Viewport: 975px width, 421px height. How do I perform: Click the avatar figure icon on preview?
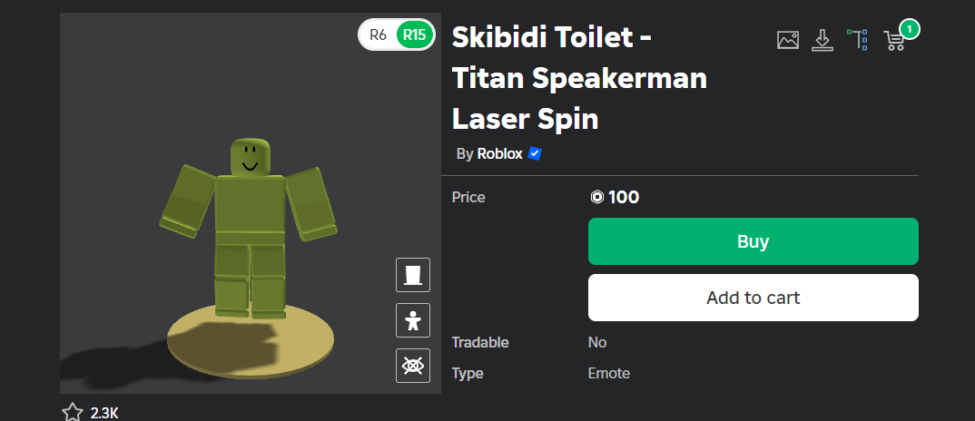pos(413,320)
